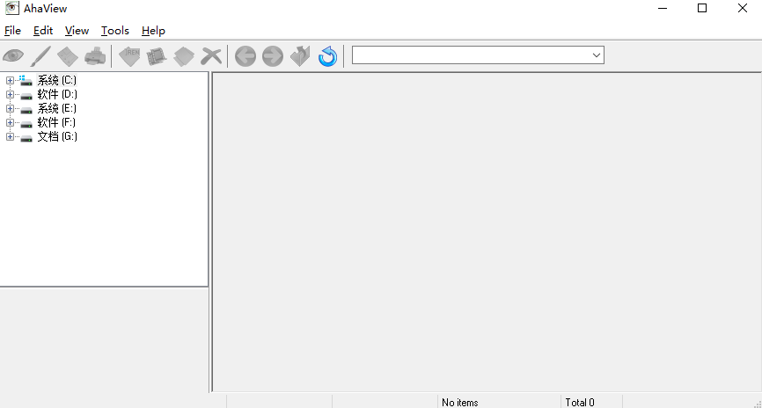Screen dimensions: 762x408
Task: Select 软件 (F:) in the folder tree
Action: [x=56, y=122]
